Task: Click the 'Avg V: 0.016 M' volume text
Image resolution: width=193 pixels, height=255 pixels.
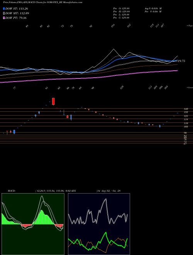Action: tap(153, 8)
